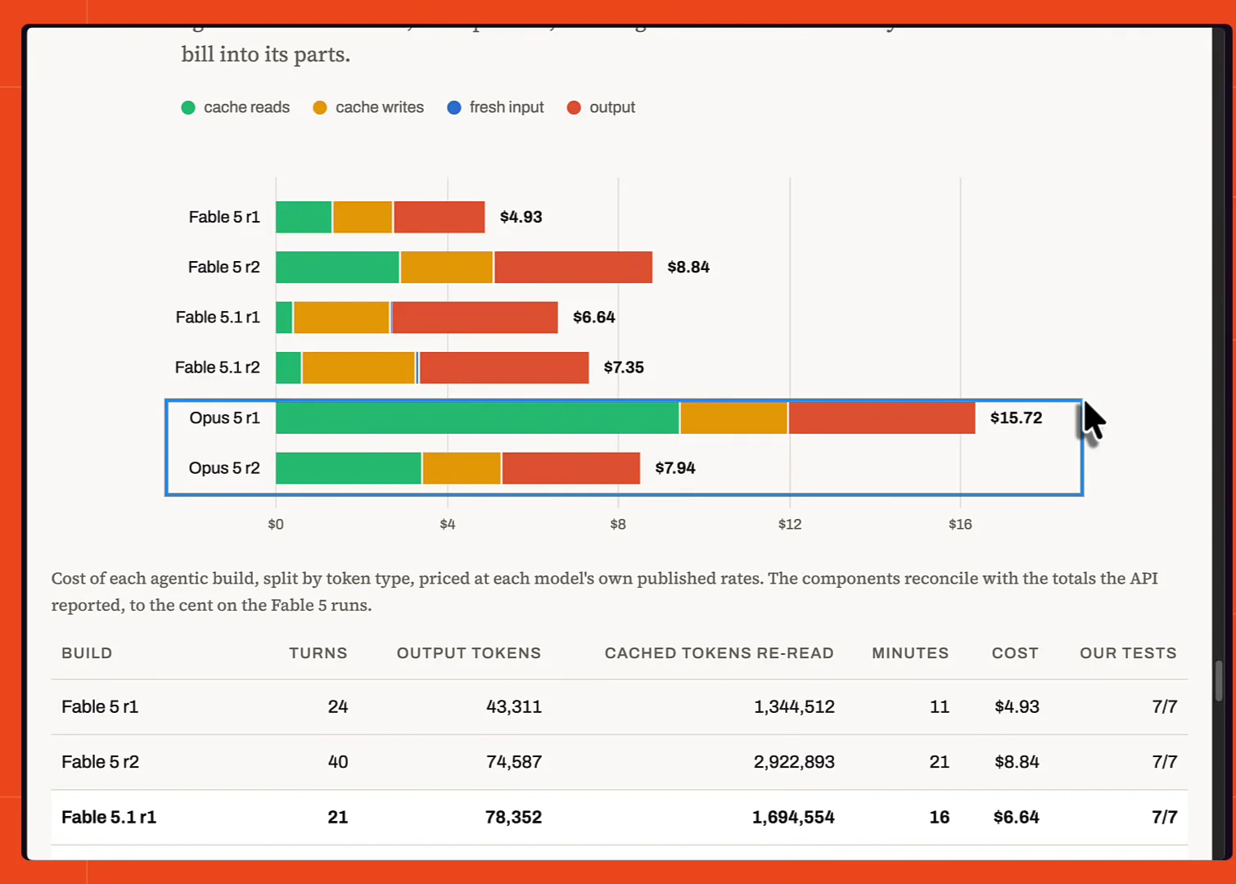1236x884 pixels.
Task: Select the red segment of Fable 5.1 r1 bar
Action: click(x=476, y=318)
